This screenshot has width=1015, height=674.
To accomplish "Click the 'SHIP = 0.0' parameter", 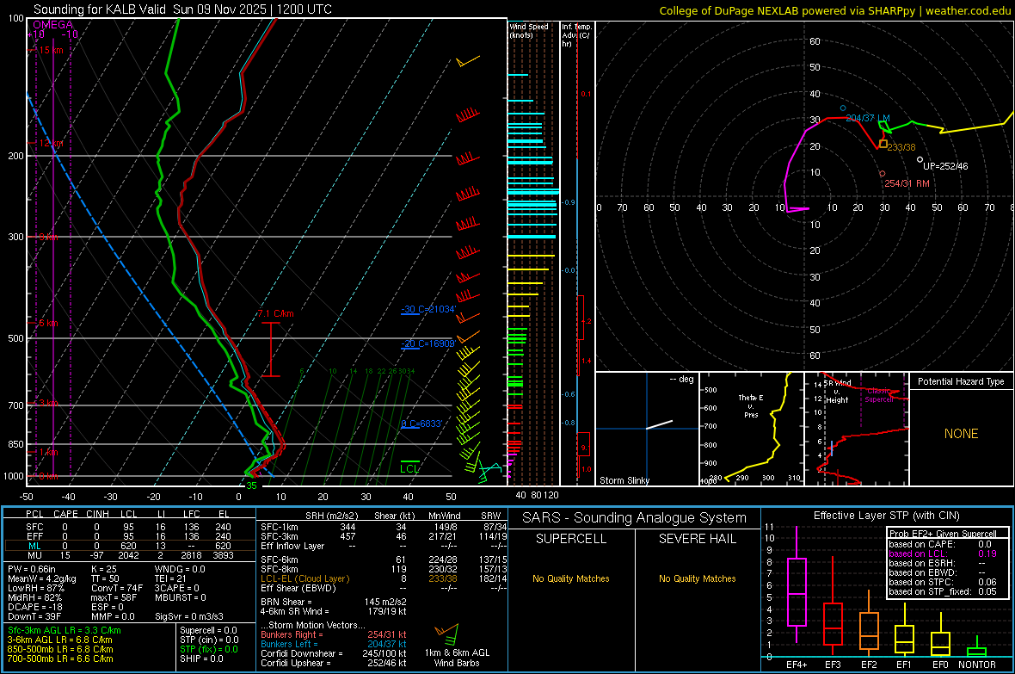I will click(201, 659).
